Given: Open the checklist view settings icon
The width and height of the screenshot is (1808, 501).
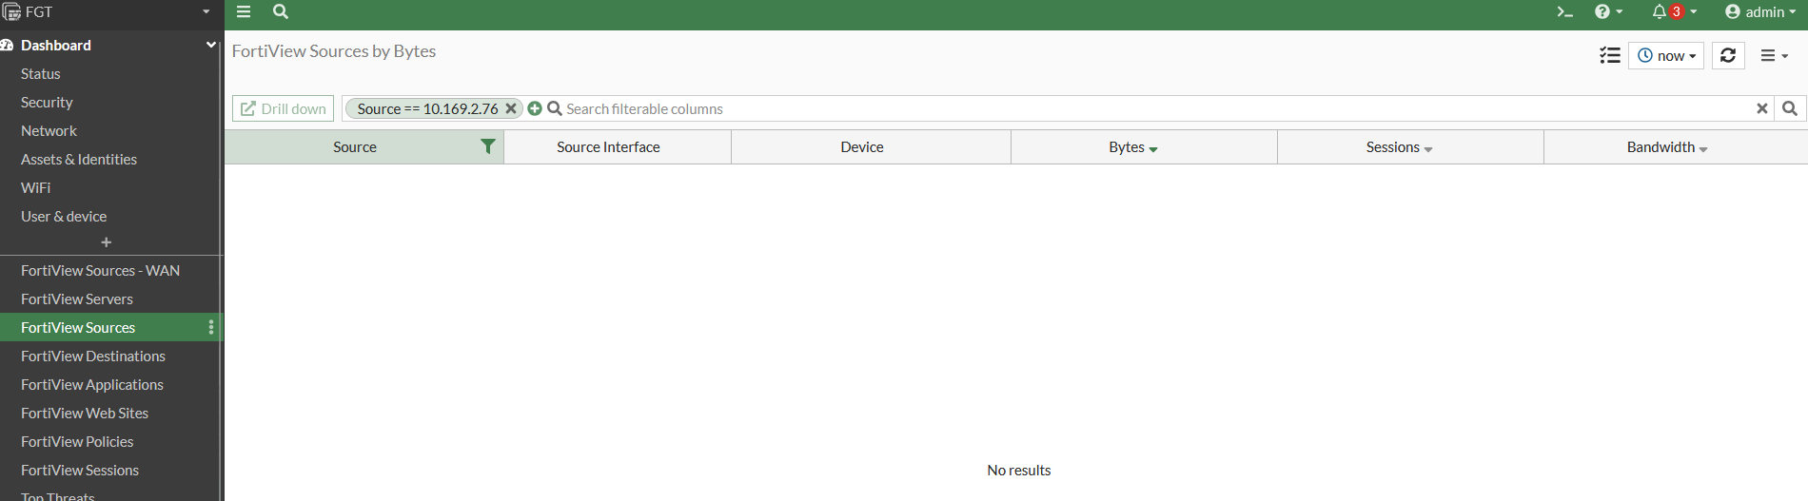Looking at the screenshot, I should point(1610,56).
